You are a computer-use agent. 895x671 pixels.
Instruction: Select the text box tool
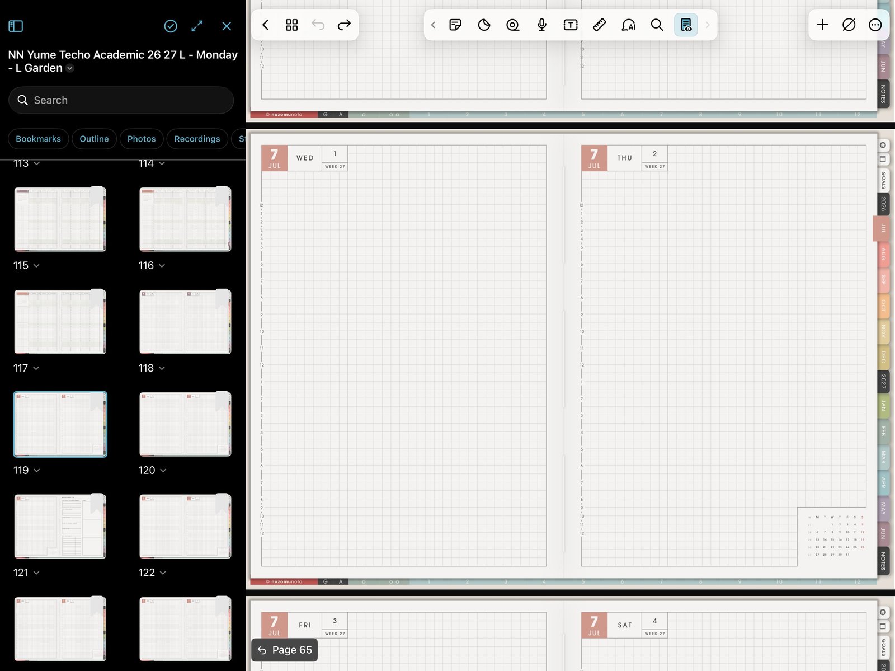571,25
